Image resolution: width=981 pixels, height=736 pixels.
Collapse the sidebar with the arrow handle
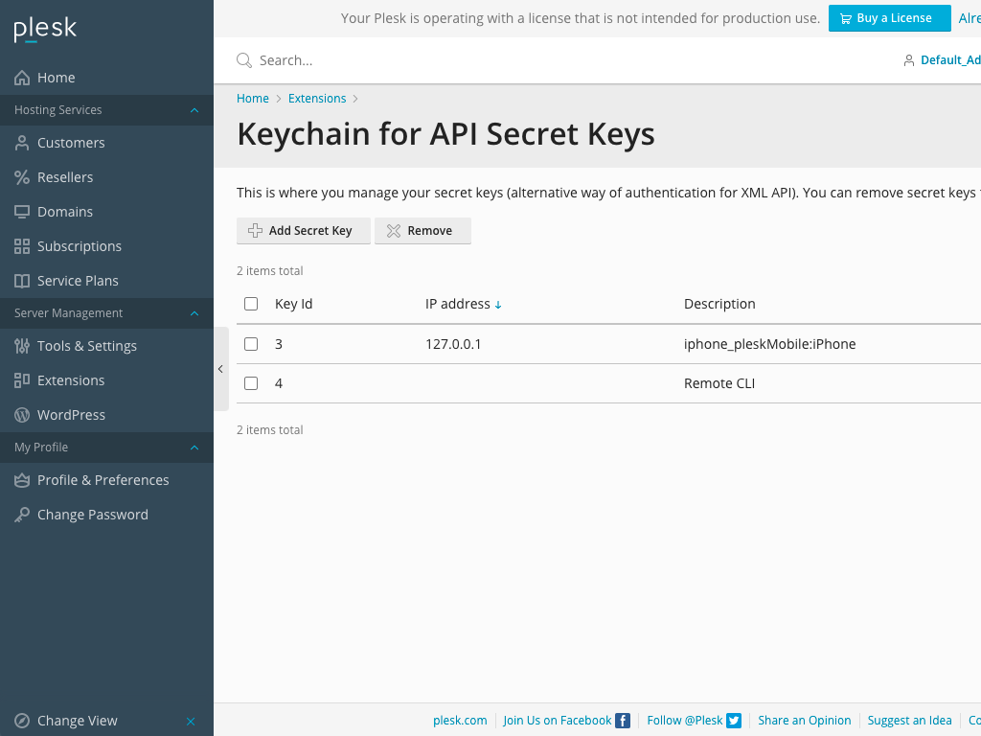click(x=220, y=368)
